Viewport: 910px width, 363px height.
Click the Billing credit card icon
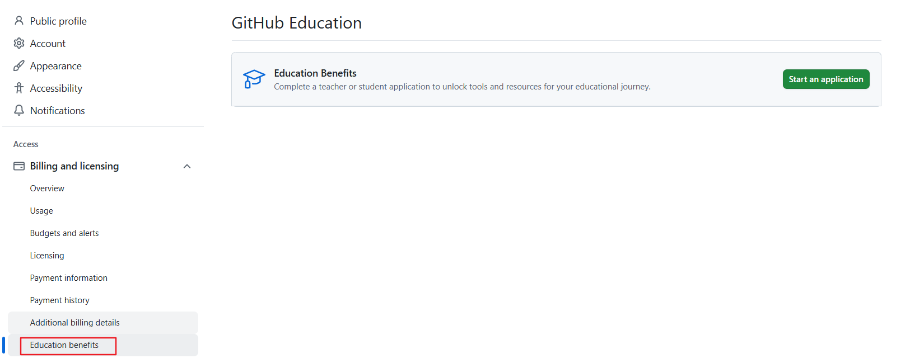pyautogui.click(x=19, y=166)
